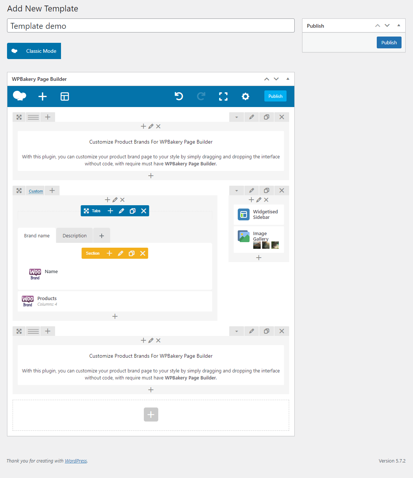
Task: Edit the Template demo title field
Action: tap(151, 26)
